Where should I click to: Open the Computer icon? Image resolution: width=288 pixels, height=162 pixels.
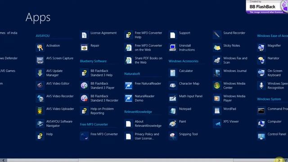tap(261, 124)
